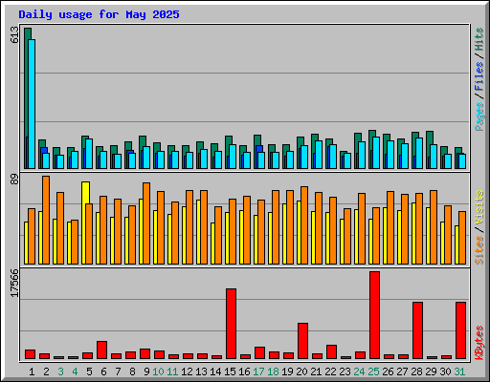Click the red KBytes bar for day 15
The width and height of the screenshot is (490, 382).
[x=231, y=324]
